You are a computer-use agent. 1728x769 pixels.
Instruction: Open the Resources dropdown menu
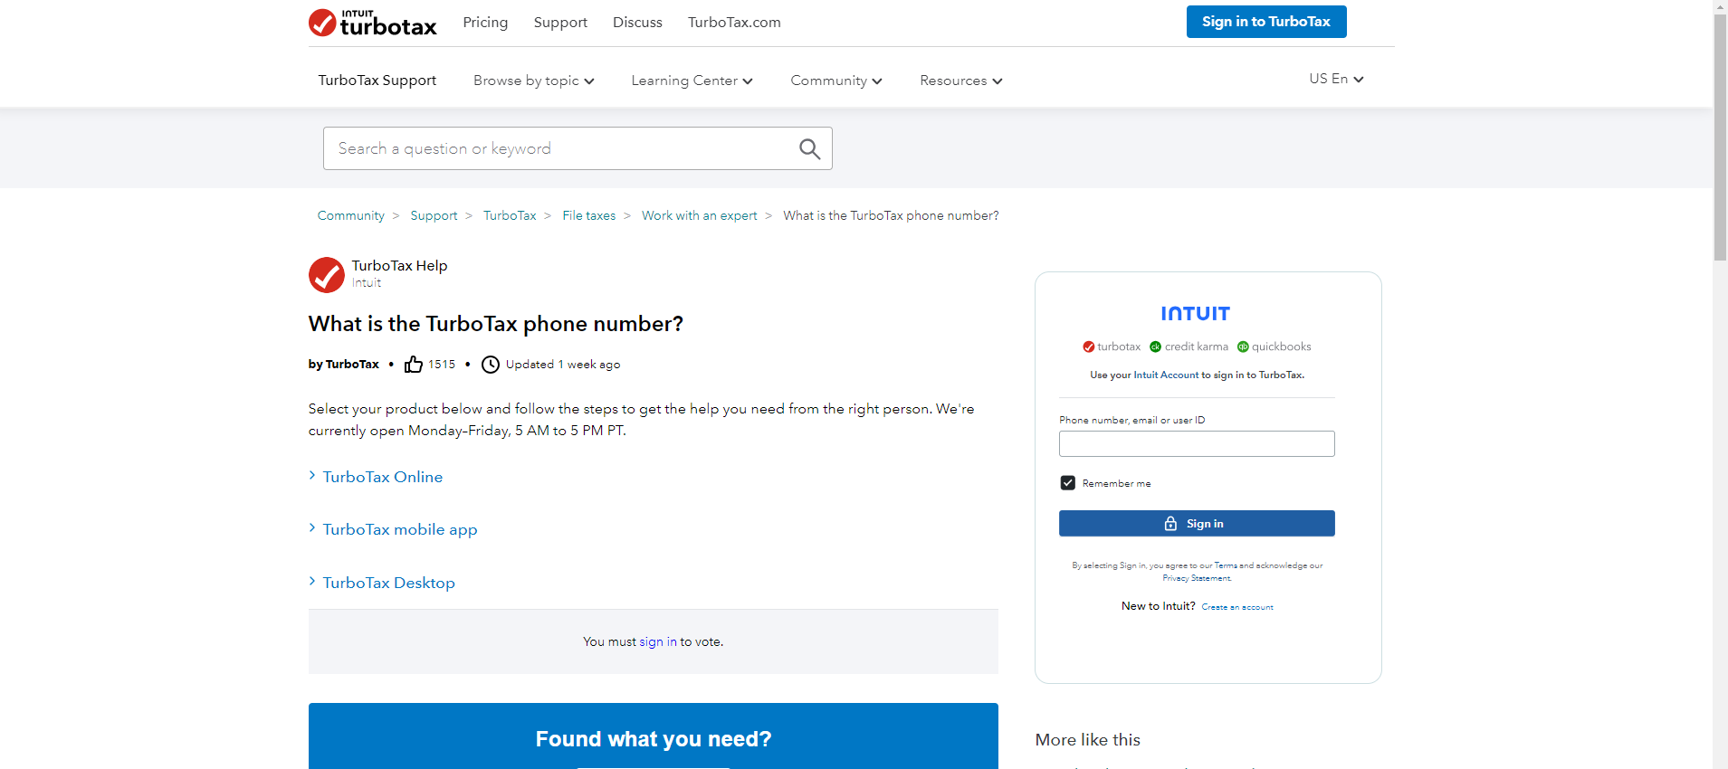(x=960, y=81)
